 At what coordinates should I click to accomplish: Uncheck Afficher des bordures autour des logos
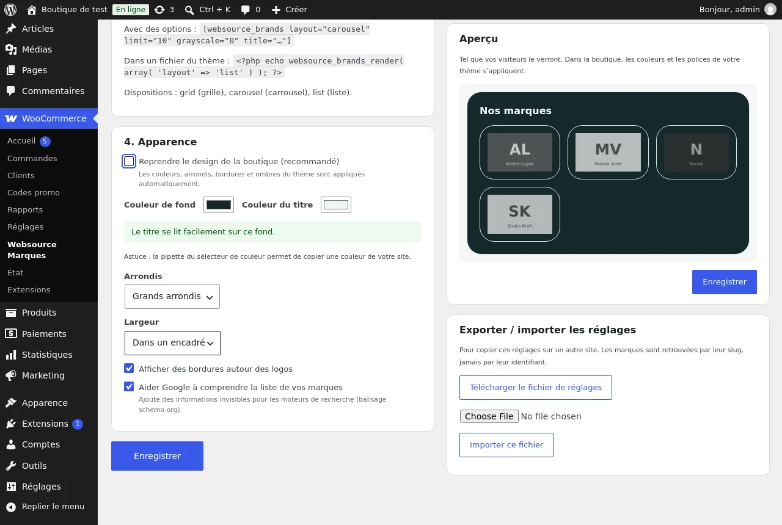click(x=129, y=369)
